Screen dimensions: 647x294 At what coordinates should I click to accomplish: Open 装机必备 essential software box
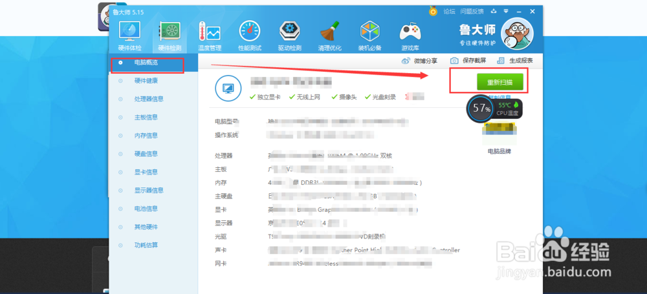369,36
